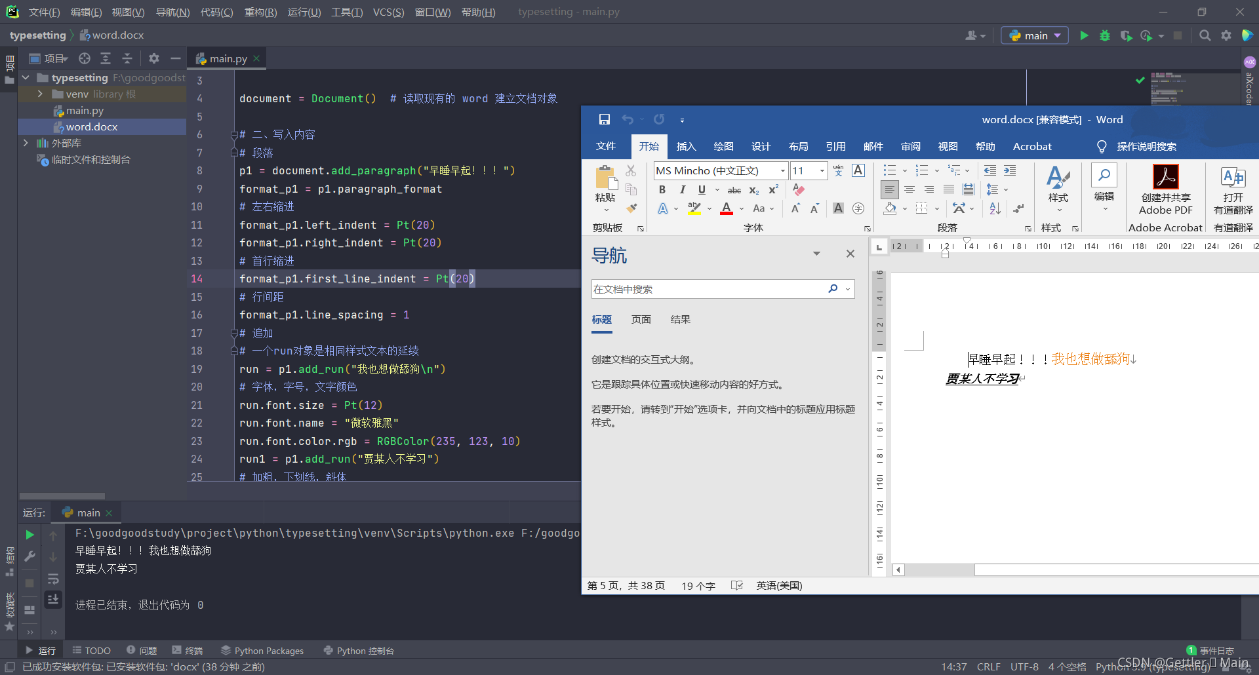Toggle Bold in Word font group
The height and width of the screenshot is (675, 1259).
point(662,189)
